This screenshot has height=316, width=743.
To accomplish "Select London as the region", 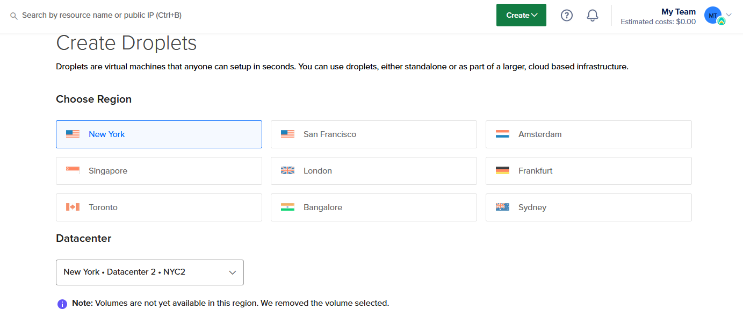I will [374, 171].
